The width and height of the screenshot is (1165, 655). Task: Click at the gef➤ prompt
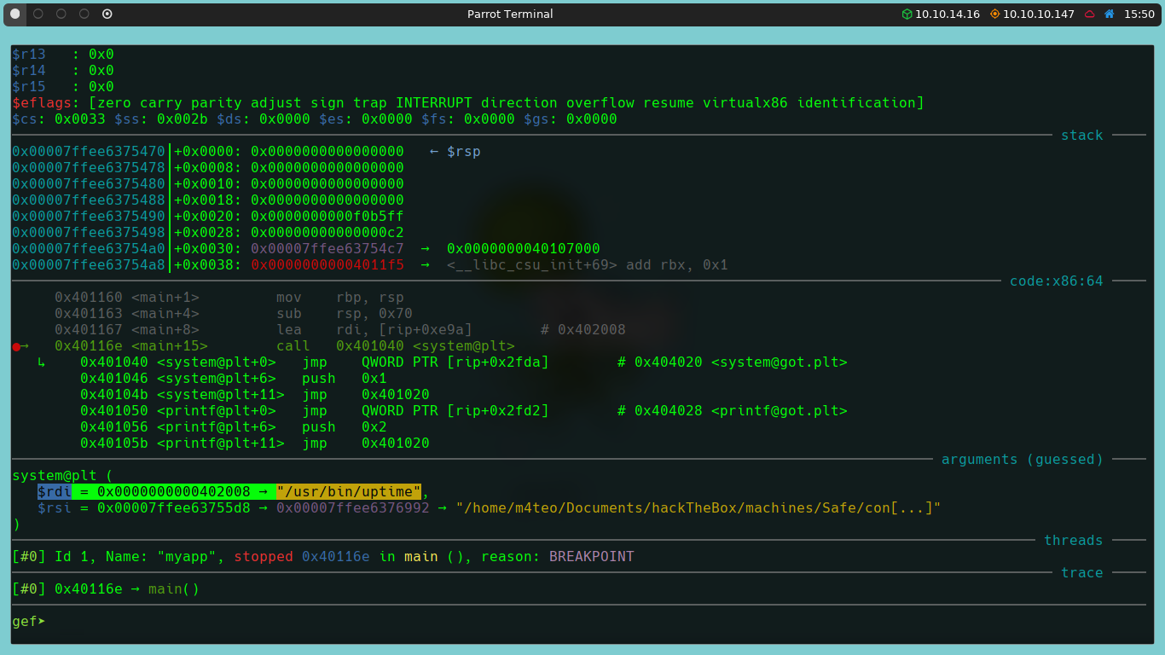[x=29, y=621]
